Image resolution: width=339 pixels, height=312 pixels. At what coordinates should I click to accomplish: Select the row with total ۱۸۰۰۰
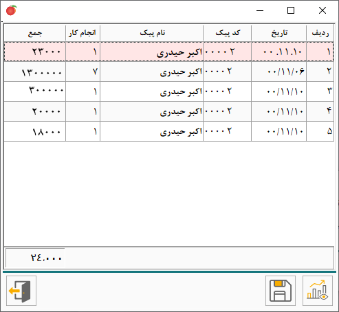168,131
